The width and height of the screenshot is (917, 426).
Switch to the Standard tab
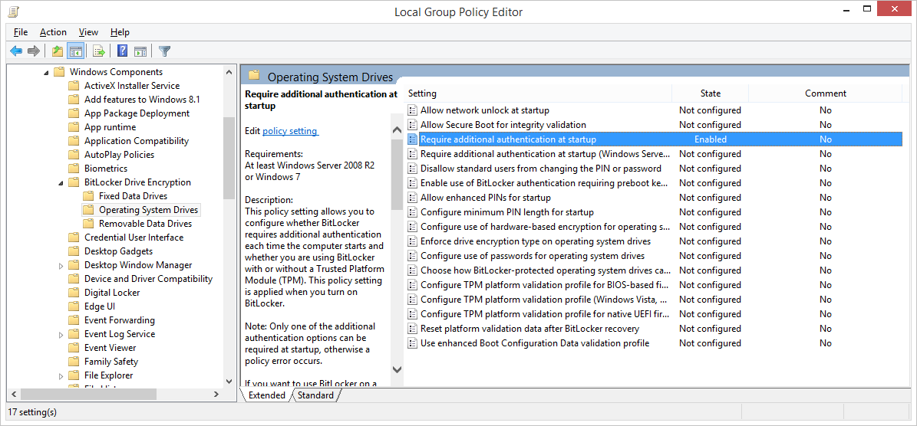pyautogui.click(x=315, y=395)
